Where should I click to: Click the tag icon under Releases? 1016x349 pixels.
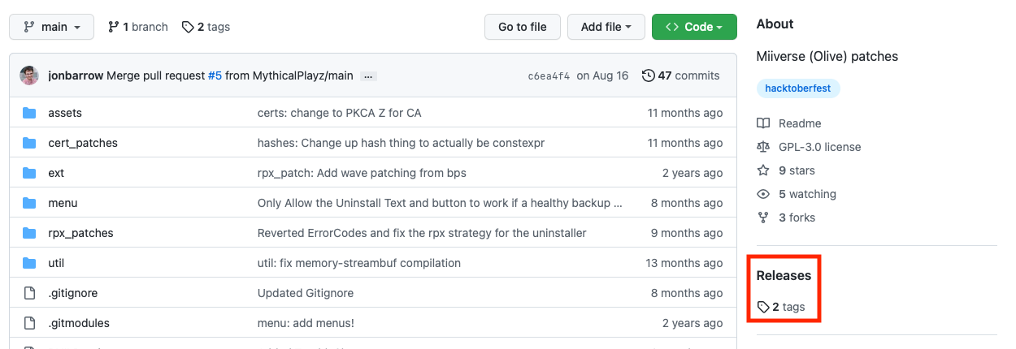point(762,307)
